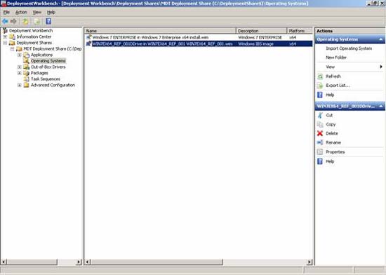Click the Properties icon in Actions pane
Viewport: 386px width, 275px height.
[320, 152]
